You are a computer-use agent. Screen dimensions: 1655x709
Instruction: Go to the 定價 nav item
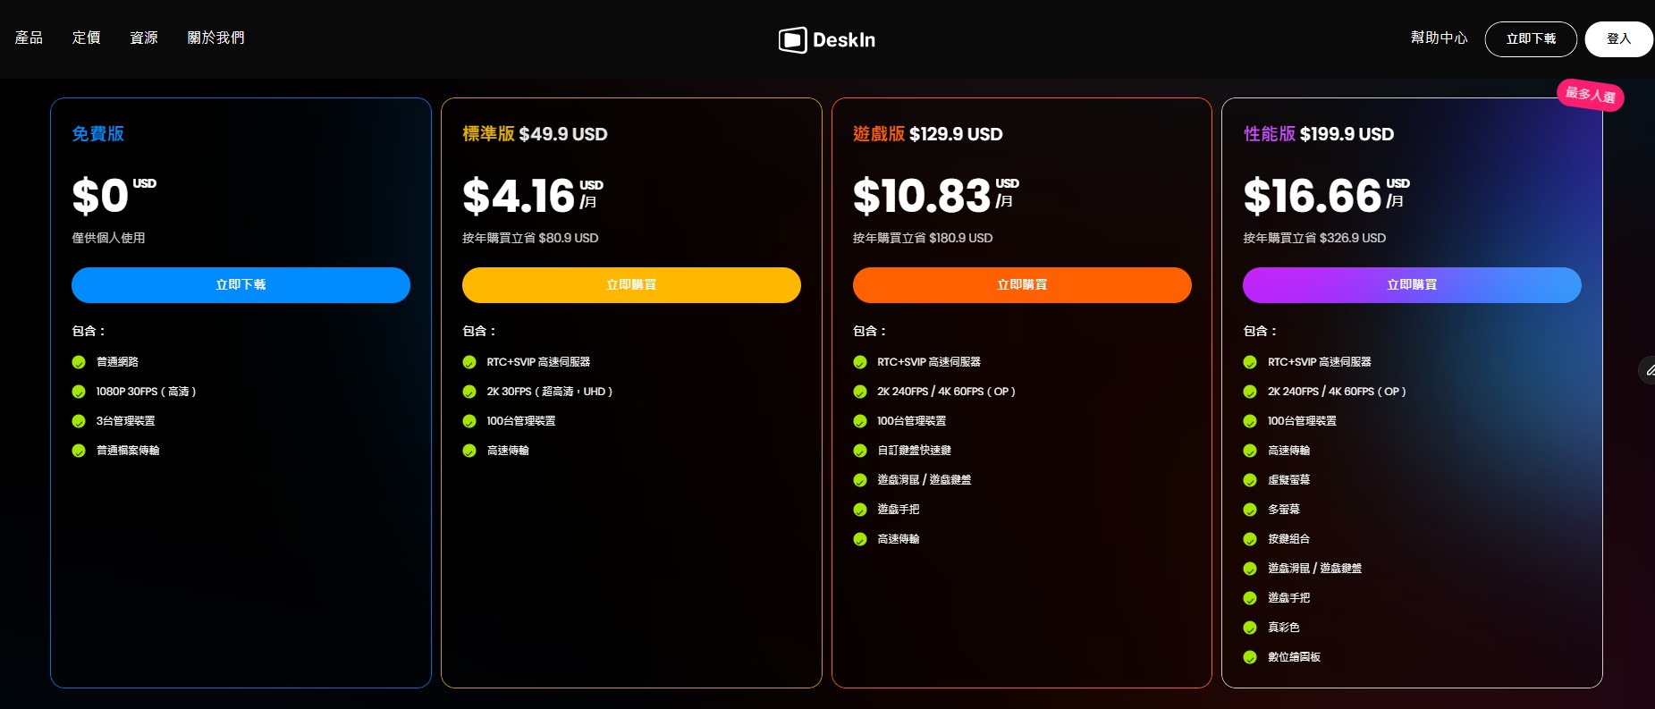click(x=86, y=38)
